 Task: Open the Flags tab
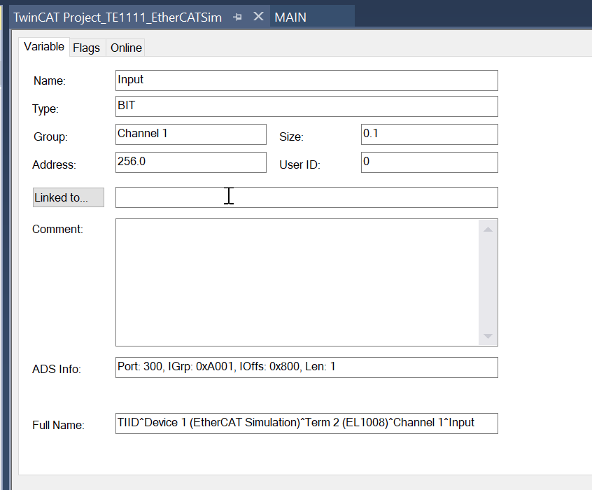coord(87,48)
